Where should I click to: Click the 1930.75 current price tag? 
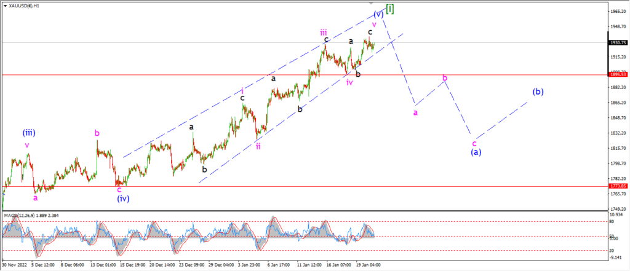coord(618,42)
